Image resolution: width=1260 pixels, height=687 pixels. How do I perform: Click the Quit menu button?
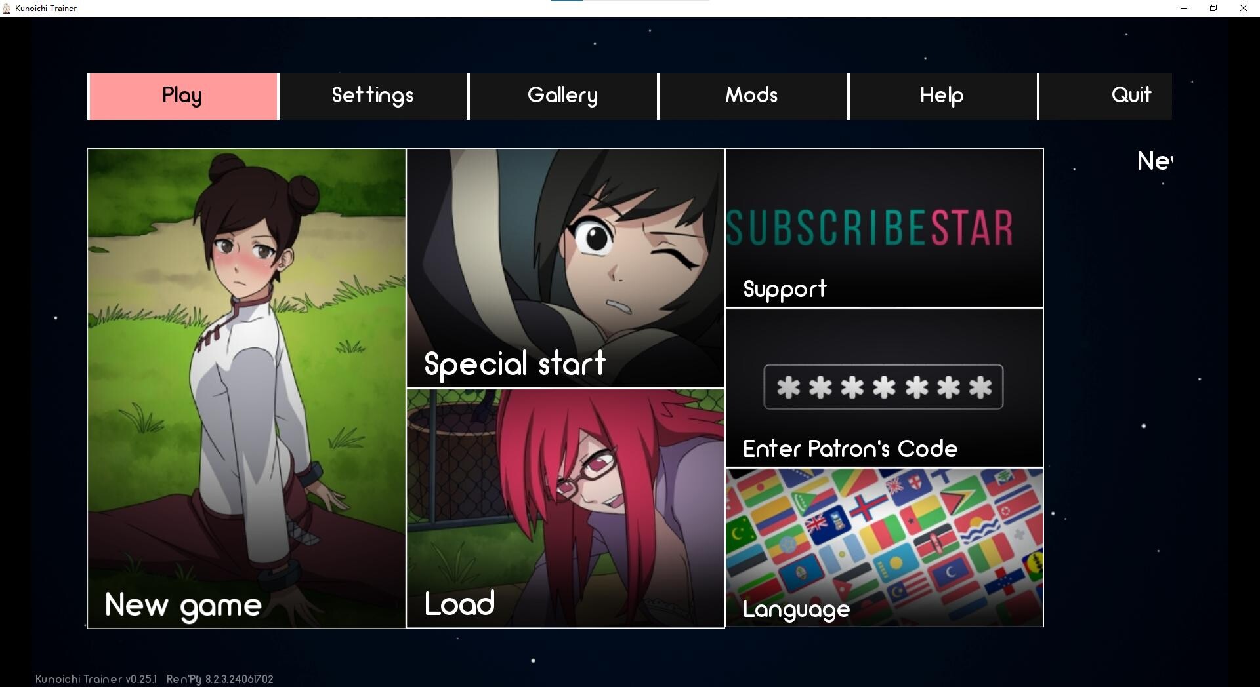(x=1106, y=96)
